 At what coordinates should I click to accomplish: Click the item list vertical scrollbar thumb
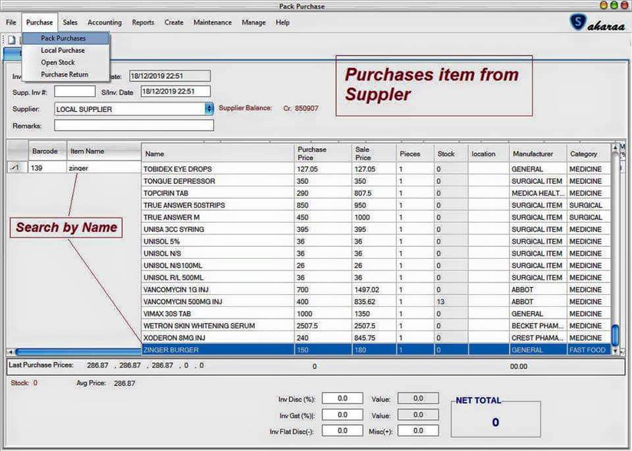tap(615, 335)
